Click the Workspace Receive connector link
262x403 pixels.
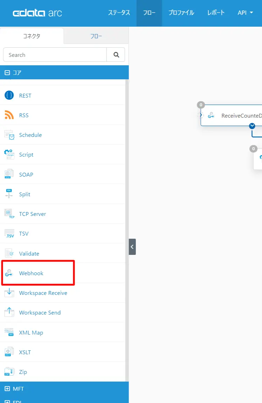[43, 293]
